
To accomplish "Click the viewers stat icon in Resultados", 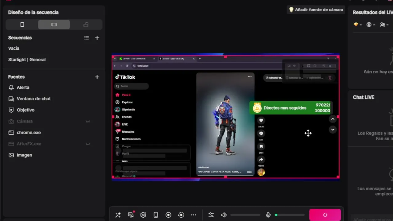I will coord(383,25).
